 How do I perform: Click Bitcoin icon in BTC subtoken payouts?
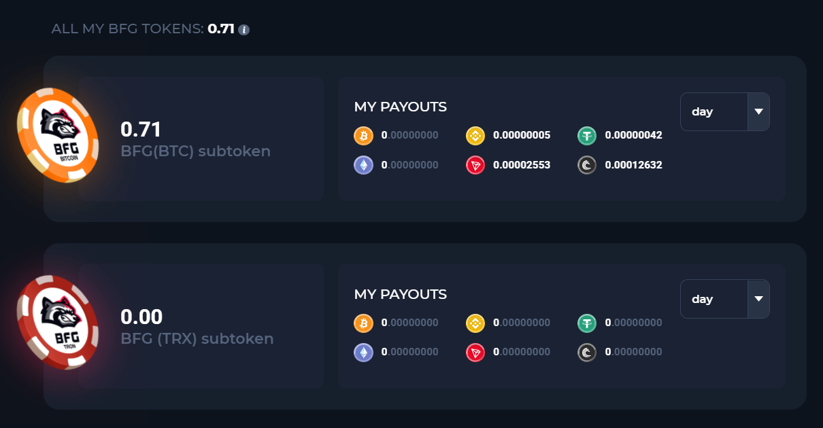tap(364, 135)
